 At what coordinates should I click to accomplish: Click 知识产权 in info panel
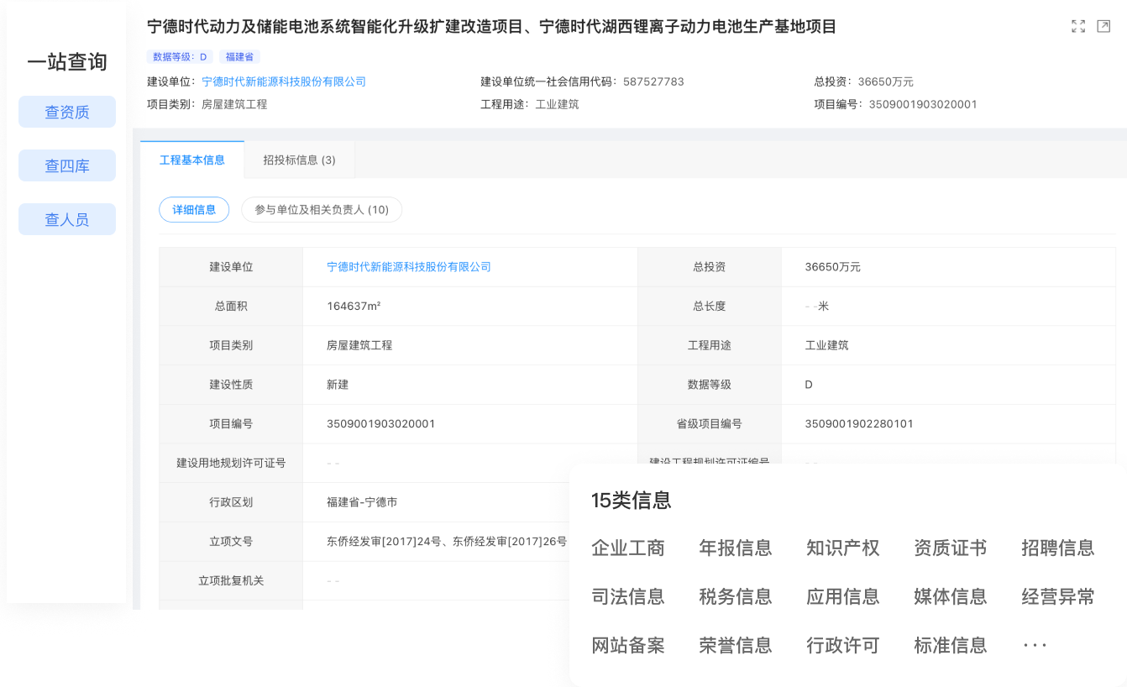(843, 548)
